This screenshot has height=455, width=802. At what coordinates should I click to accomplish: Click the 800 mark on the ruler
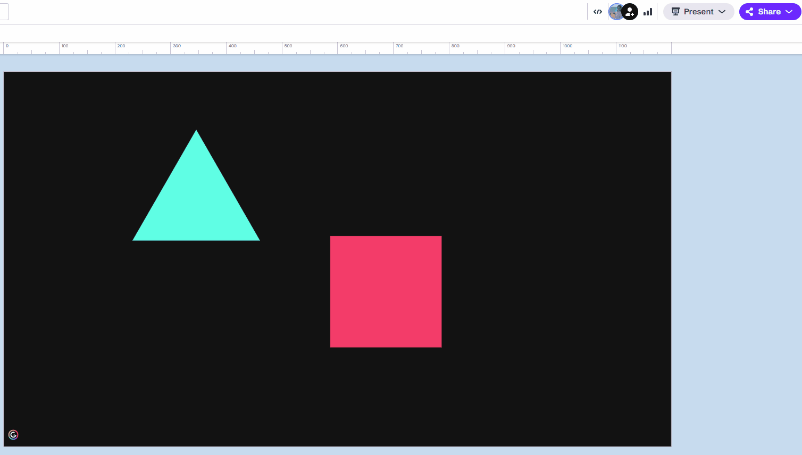pyautogui.click(x=455, y=46)
